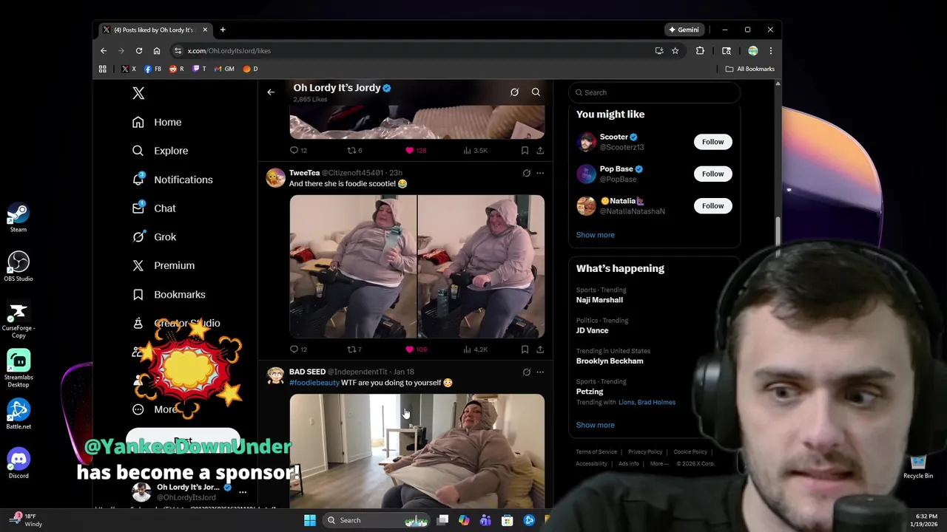
Task: Open Grok from the sidebar
Action: (154, 236)
